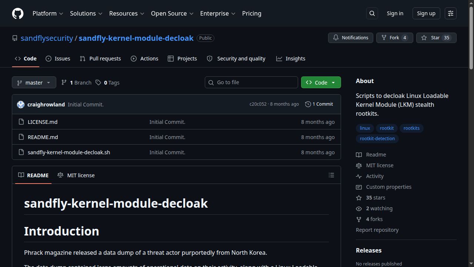This screenshot has width=474, height=267.
Task: Click the README.md file icon
Action: click(21, 137)
